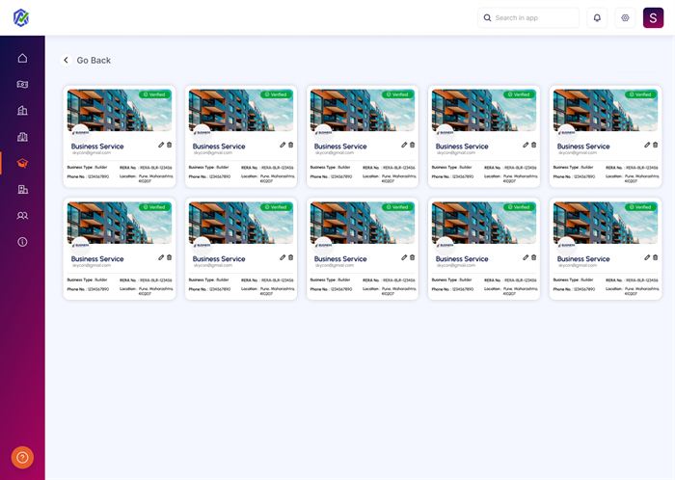Open the users group sidebar icon

click(x=22, y=216)
